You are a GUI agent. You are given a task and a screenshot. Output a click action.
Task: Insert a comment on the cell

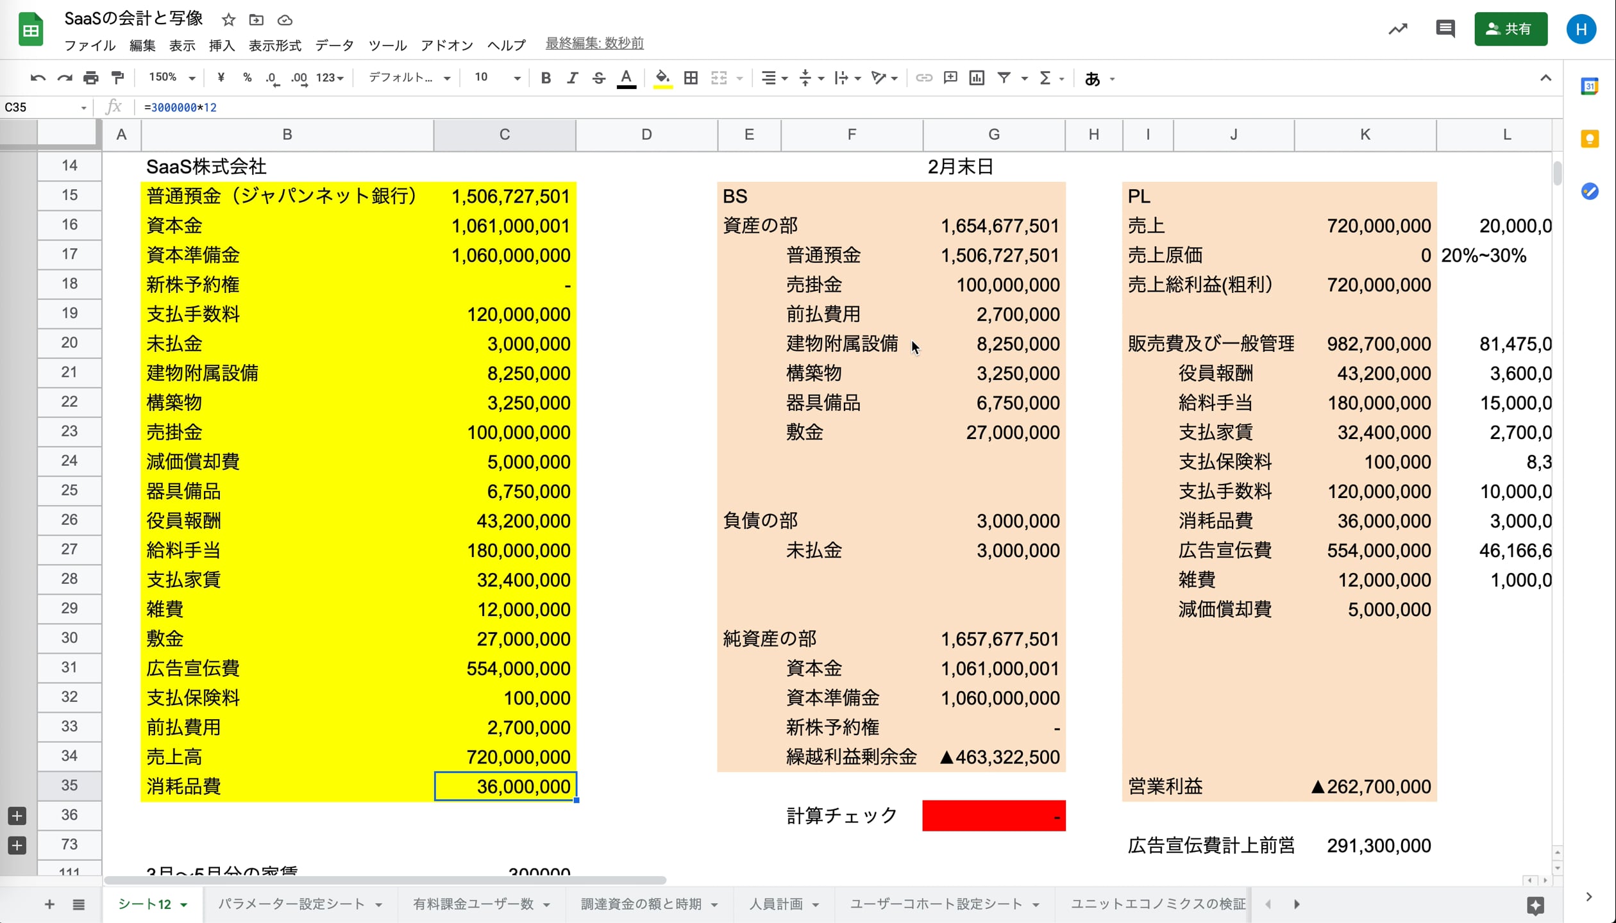click(950, 78)
